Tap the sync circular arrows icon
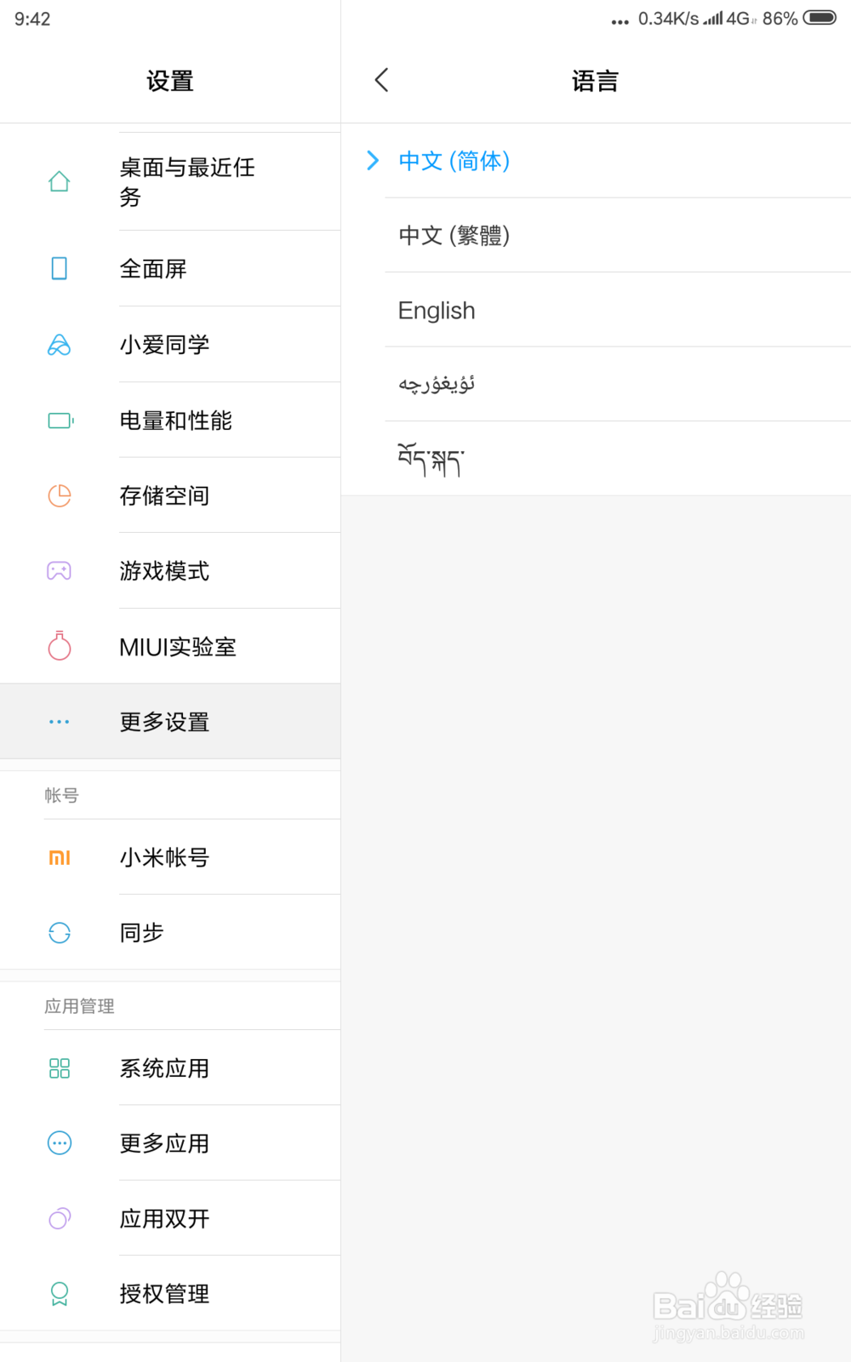 (60, 933)
